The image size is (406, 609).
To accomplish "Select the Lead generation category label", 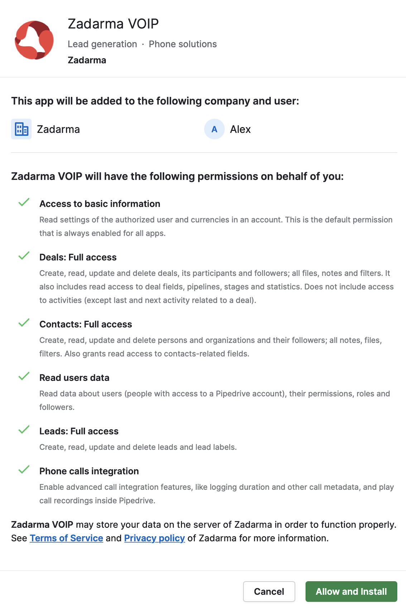I will pos(102,44).
